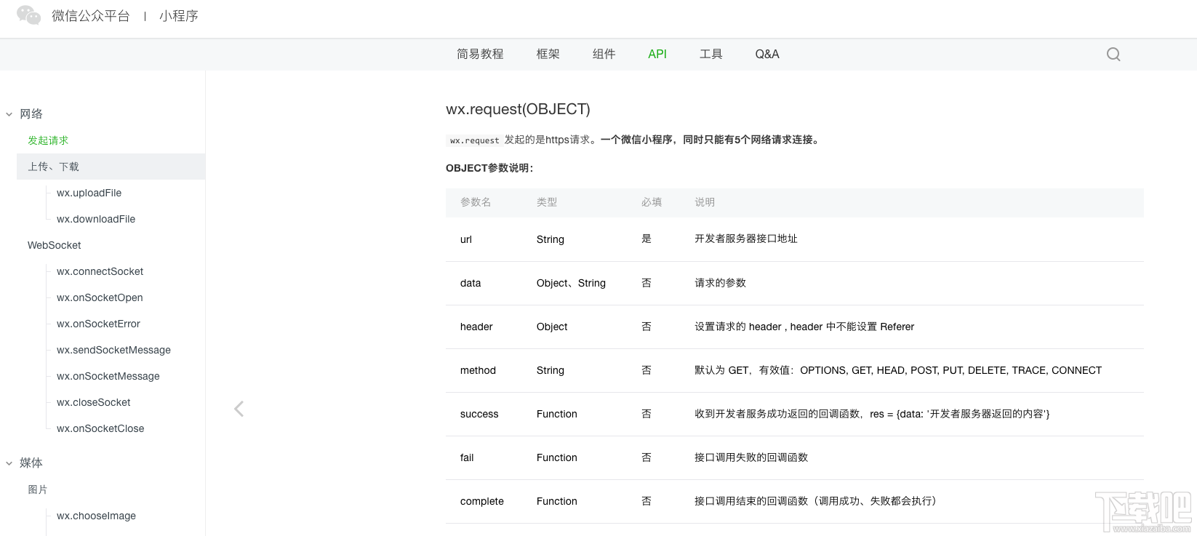Select the WebSocket sidebar item
The width and height of the screenshot is (1197, 536).
[x=55, y=245]
